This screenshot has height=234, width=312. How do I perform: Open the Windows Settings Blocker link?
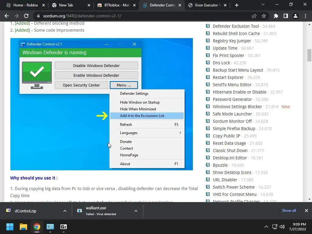(237, 107)
